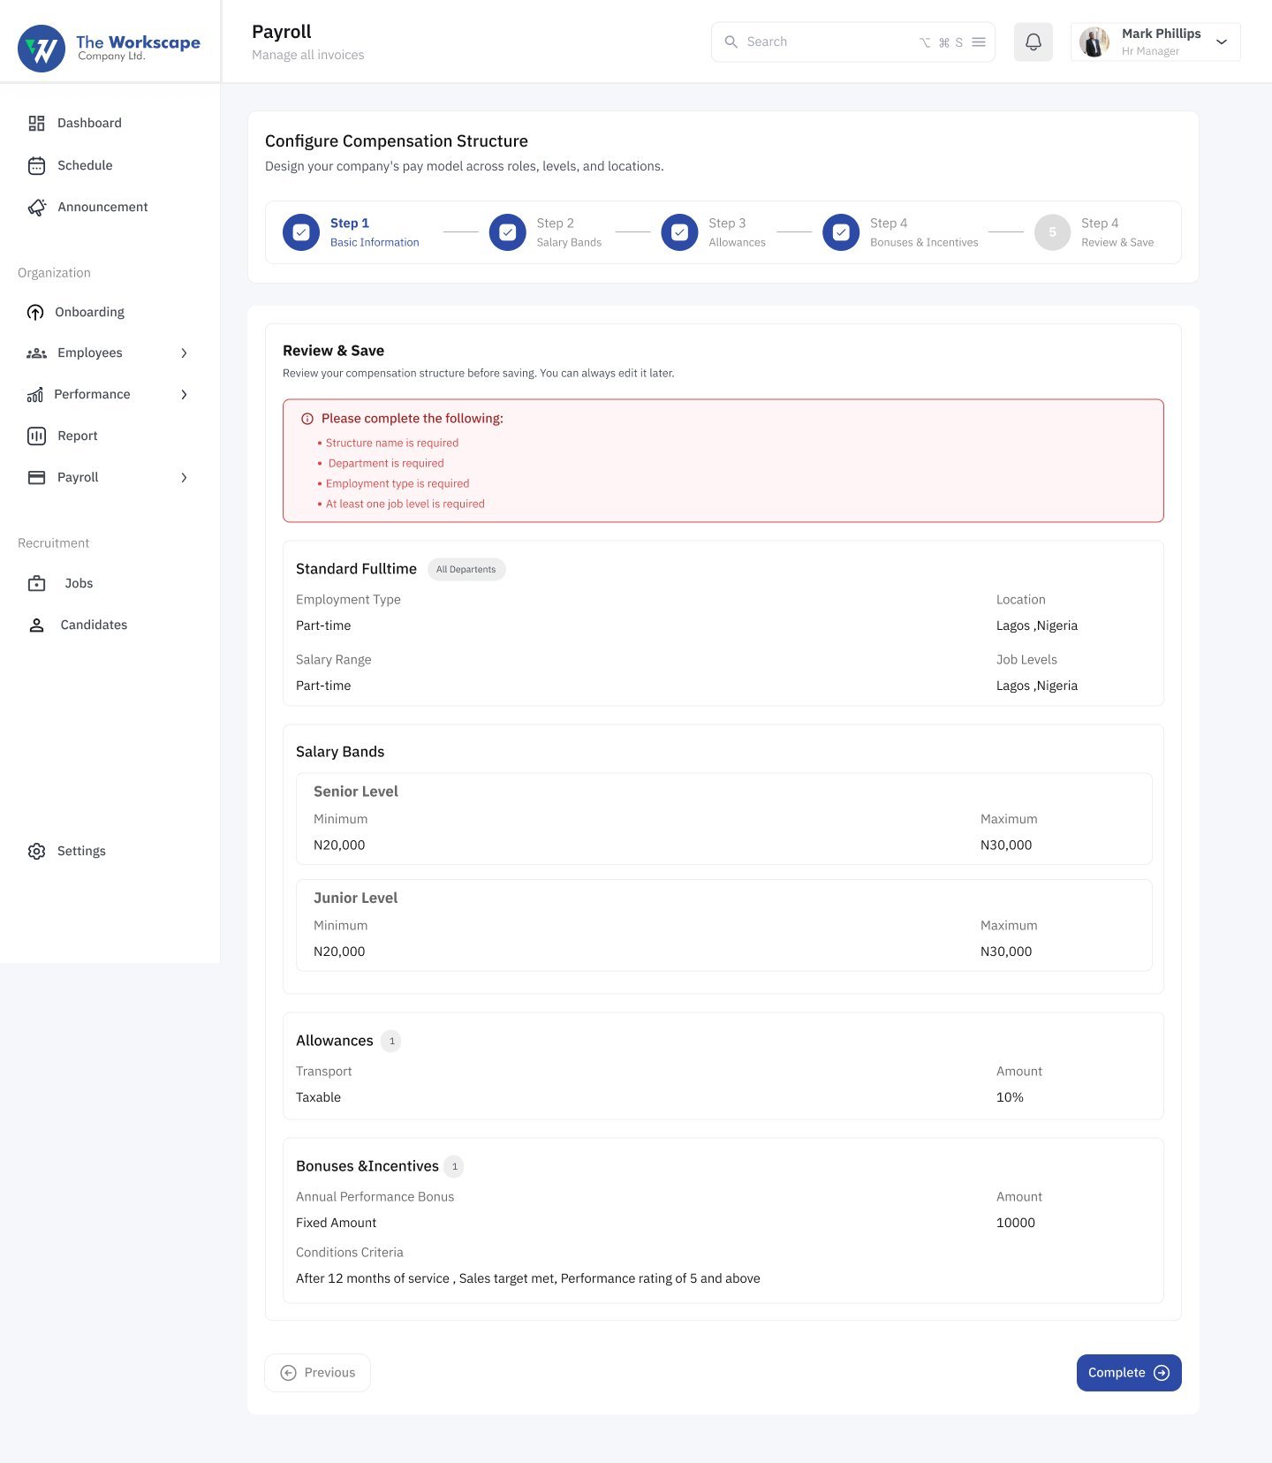Viewport: 1272px width, 1463px height.
Task: Click the Schedule calendar icon
Action: 36,165
